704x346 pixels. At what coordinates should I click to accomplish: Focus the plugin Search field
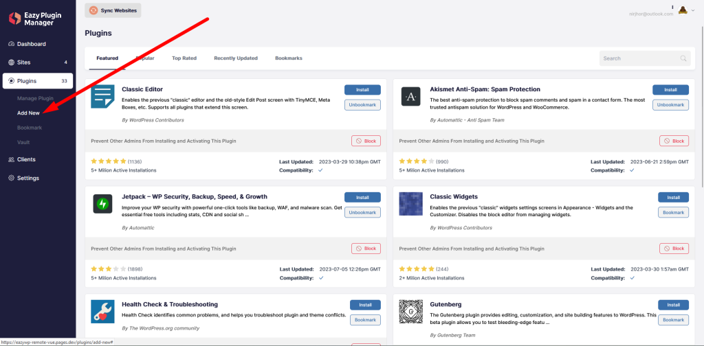click(x=645, y=58)
